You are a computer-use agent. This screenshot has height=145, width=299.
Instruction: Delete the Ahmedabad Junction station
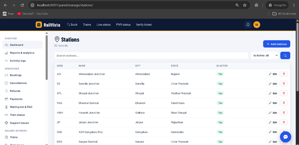tap(284, 74)
